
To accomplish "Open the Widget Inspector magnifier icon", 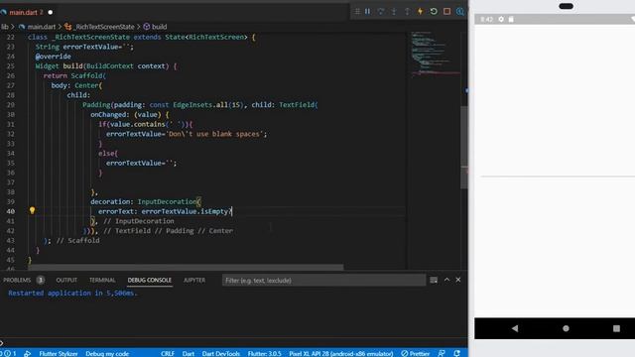I will [x=460, y=11].
